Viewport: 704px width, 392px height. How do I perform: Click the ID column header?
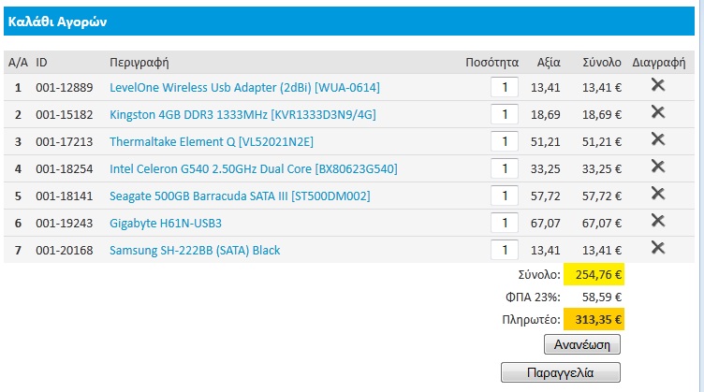tap(41, 63)
